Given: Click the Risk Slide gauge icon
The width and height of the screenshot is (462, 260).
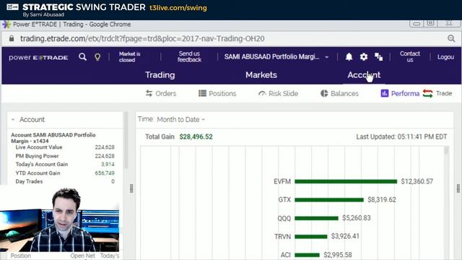Looking at the screenshot, I should (262, 94).
